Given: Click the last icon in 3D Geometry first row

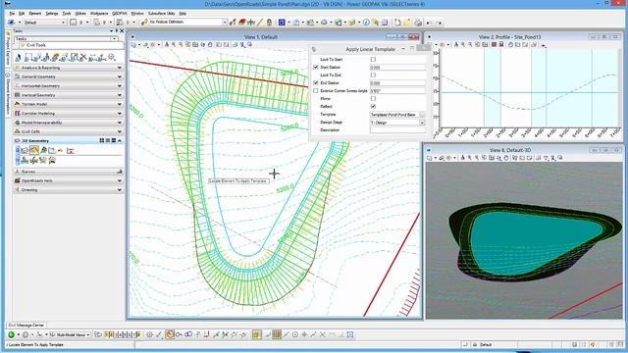Looking at the screenshot, I should [71, 150].
